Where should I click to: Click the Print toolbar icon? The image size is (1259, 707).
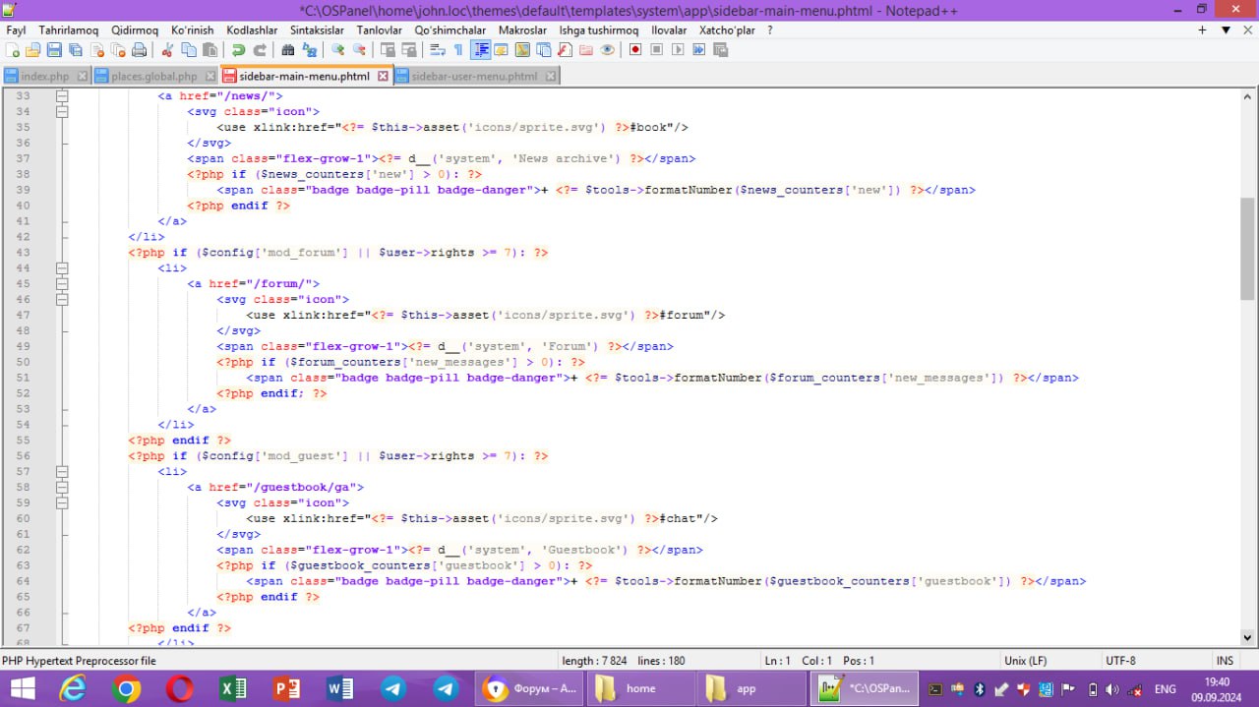140,50
